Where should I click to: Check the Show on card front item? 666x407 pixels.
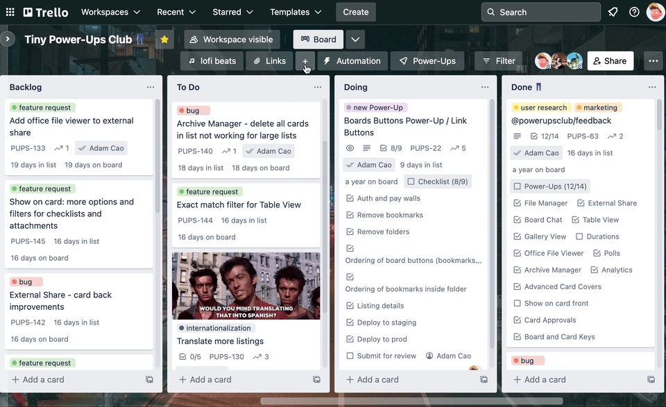coord(517,303)
